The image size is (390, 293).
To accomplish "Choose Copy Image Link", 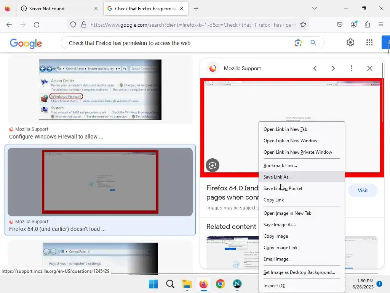I will point(302,248).
